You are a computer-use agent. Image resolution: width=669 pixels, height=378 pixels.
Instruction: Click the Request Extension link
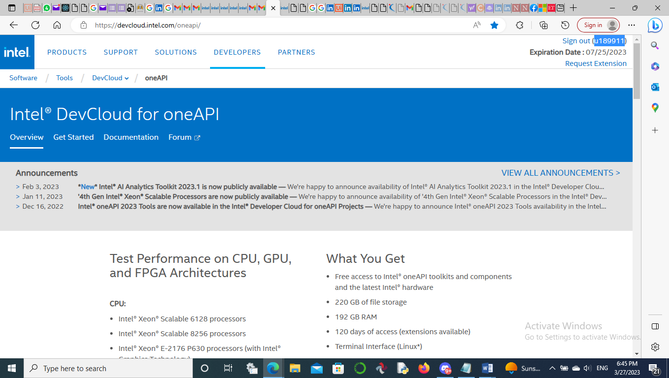click(x=596, y=63)
